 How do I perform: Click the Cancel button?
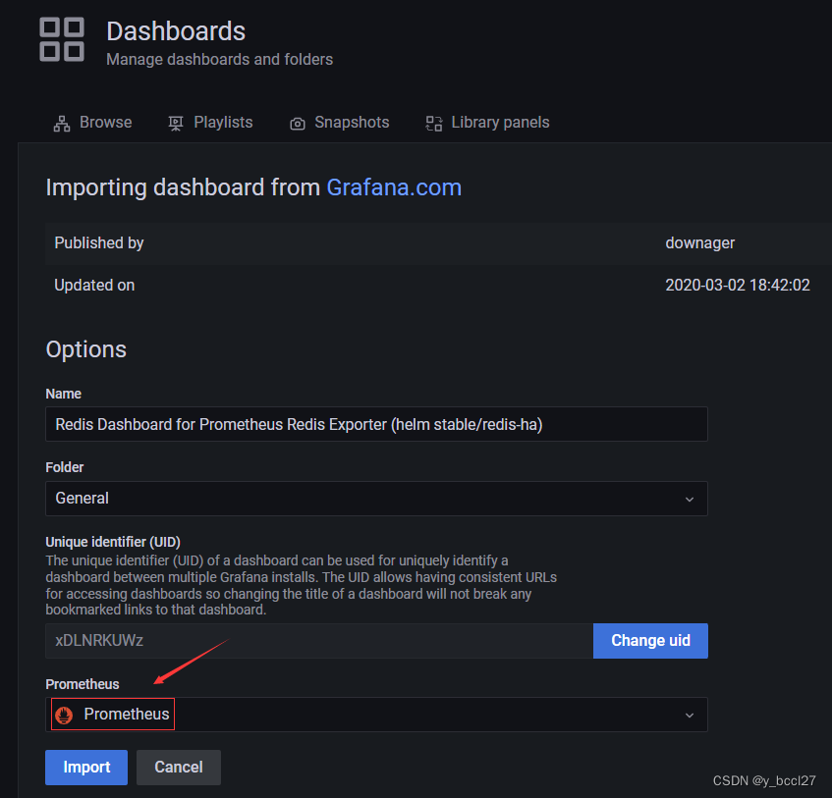point(179,768)
